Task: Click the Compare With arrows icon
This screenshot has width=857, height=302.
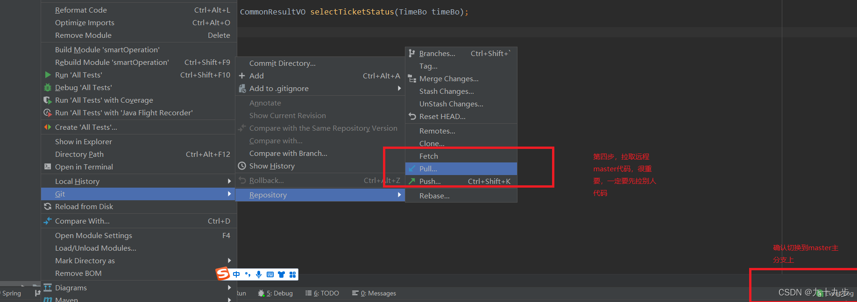Action: click(48, 221)
